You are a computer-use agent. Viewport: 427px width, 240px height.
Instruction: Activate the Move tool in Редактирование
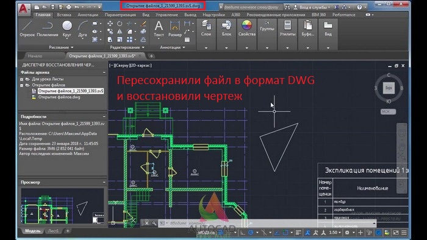(110, 24)
